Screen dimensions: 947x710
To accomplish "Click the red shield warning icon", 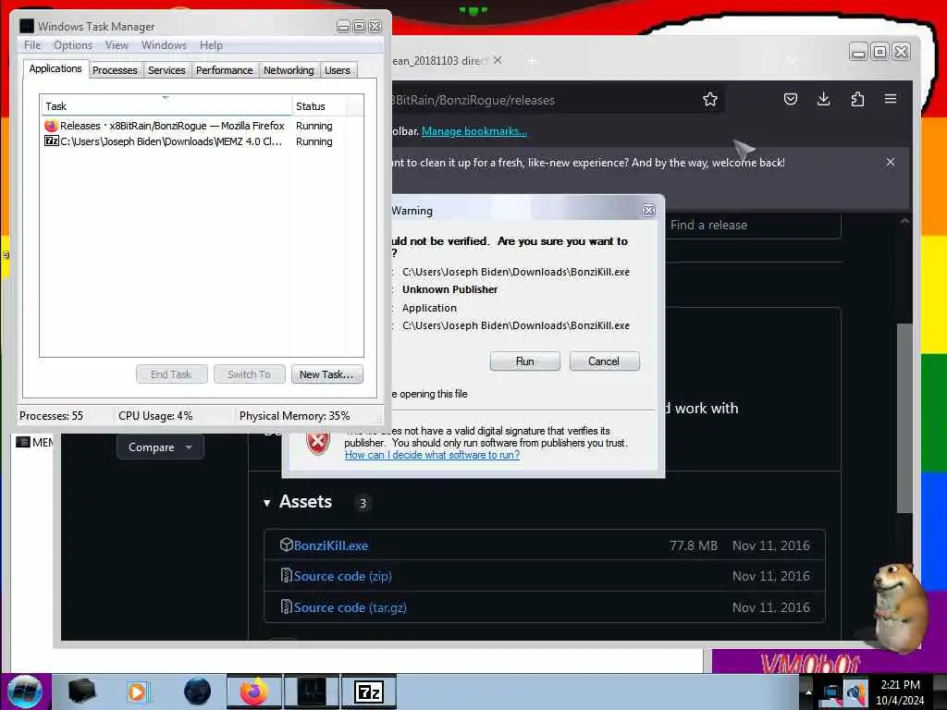I will click(318, 441).
